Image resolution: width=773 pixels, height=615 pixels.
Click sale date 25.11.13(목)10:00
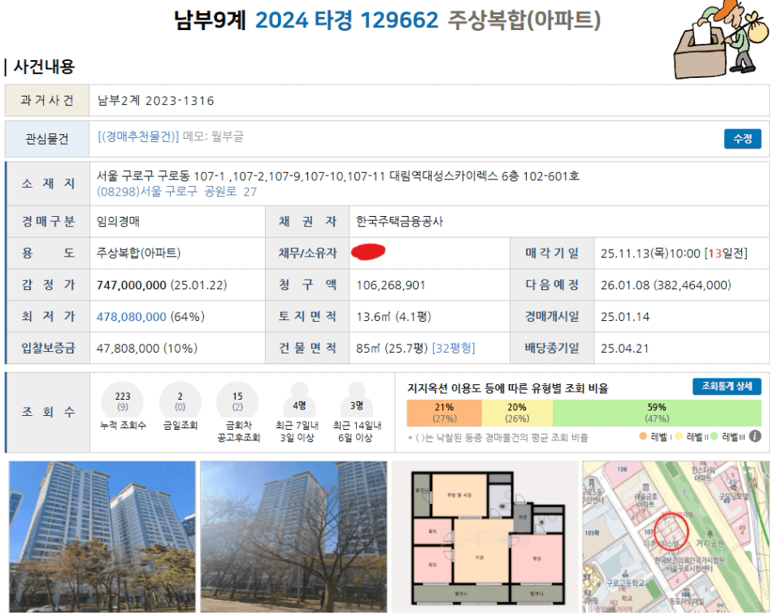649,253
